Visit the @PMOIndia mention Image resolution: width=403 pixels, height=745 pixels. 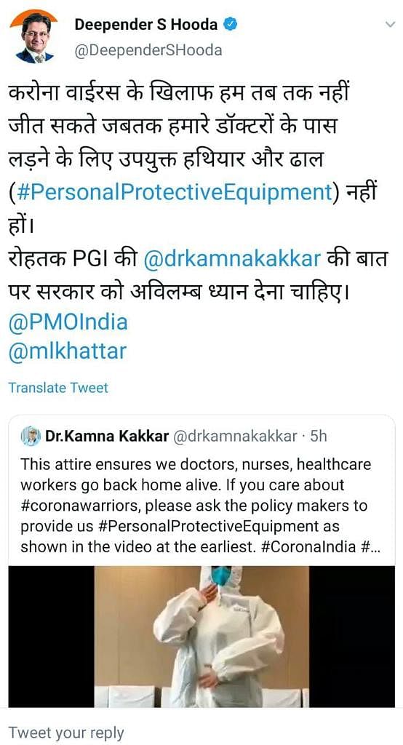click(68, 322)
